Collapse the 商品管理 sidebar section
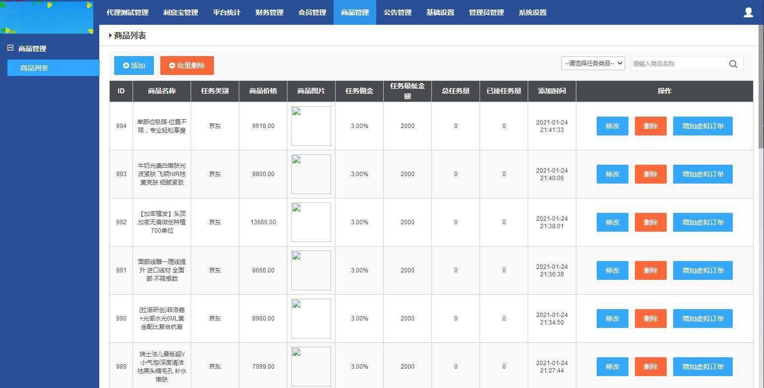This screenshot has height=388, width=764. 9,49
